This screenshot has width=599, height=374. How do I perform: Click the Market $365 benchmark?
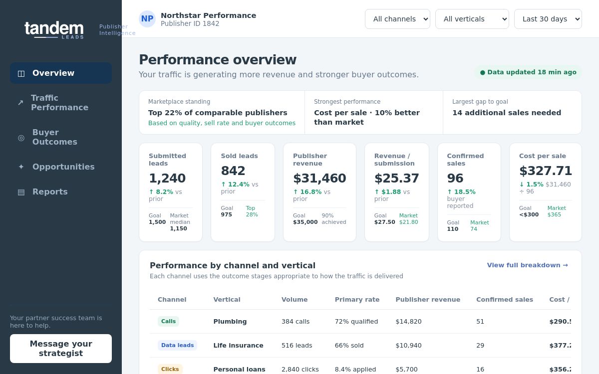(557, 211)
